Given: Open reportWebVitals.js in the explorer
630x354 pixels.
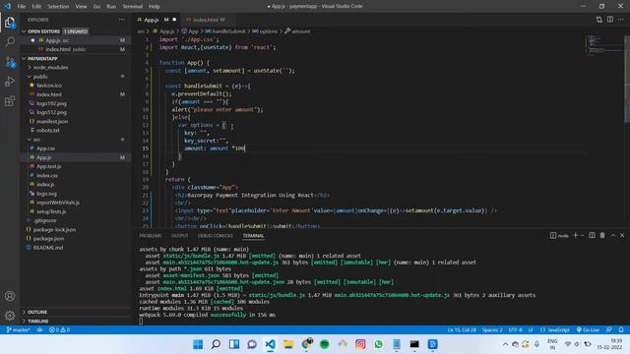Looking at the screenshot, I should (58, 203).
